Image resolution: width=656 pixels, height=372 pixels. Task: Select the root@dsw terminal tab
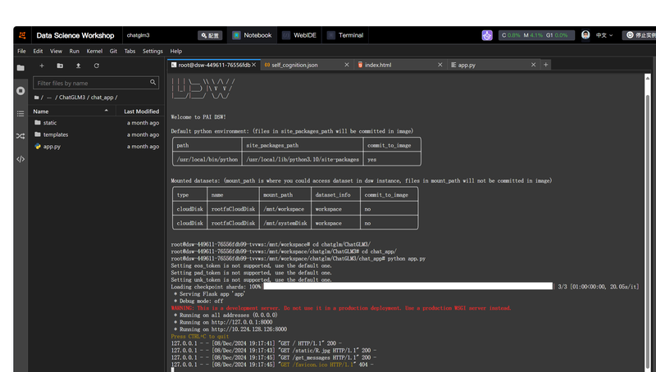point(214,65)
